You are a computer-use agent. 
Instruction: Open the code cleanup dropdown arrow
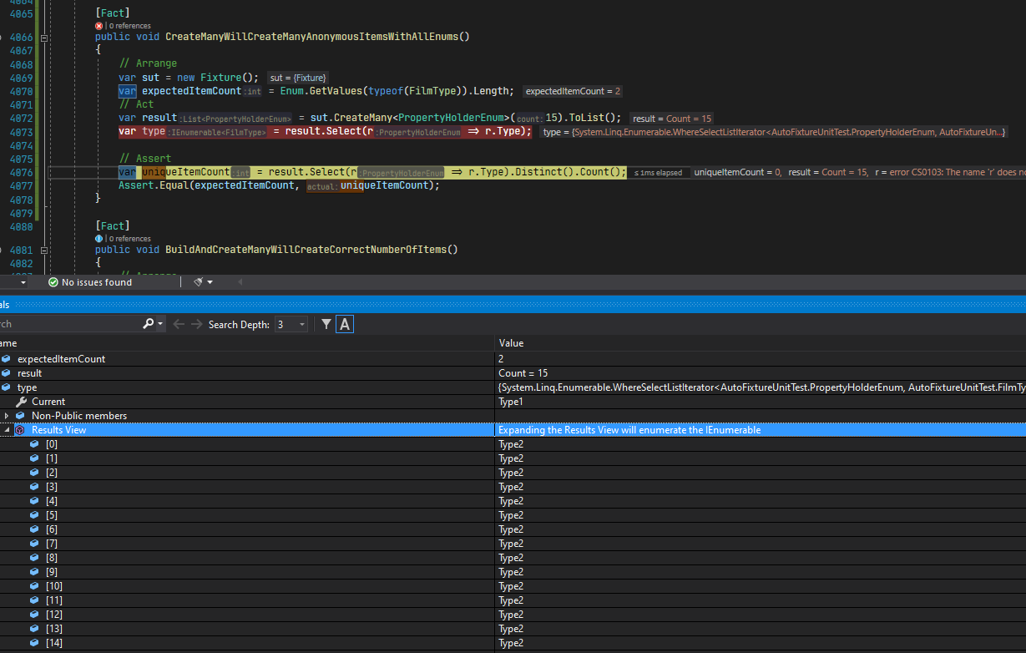pyautogui.click(x=209, y=281)
